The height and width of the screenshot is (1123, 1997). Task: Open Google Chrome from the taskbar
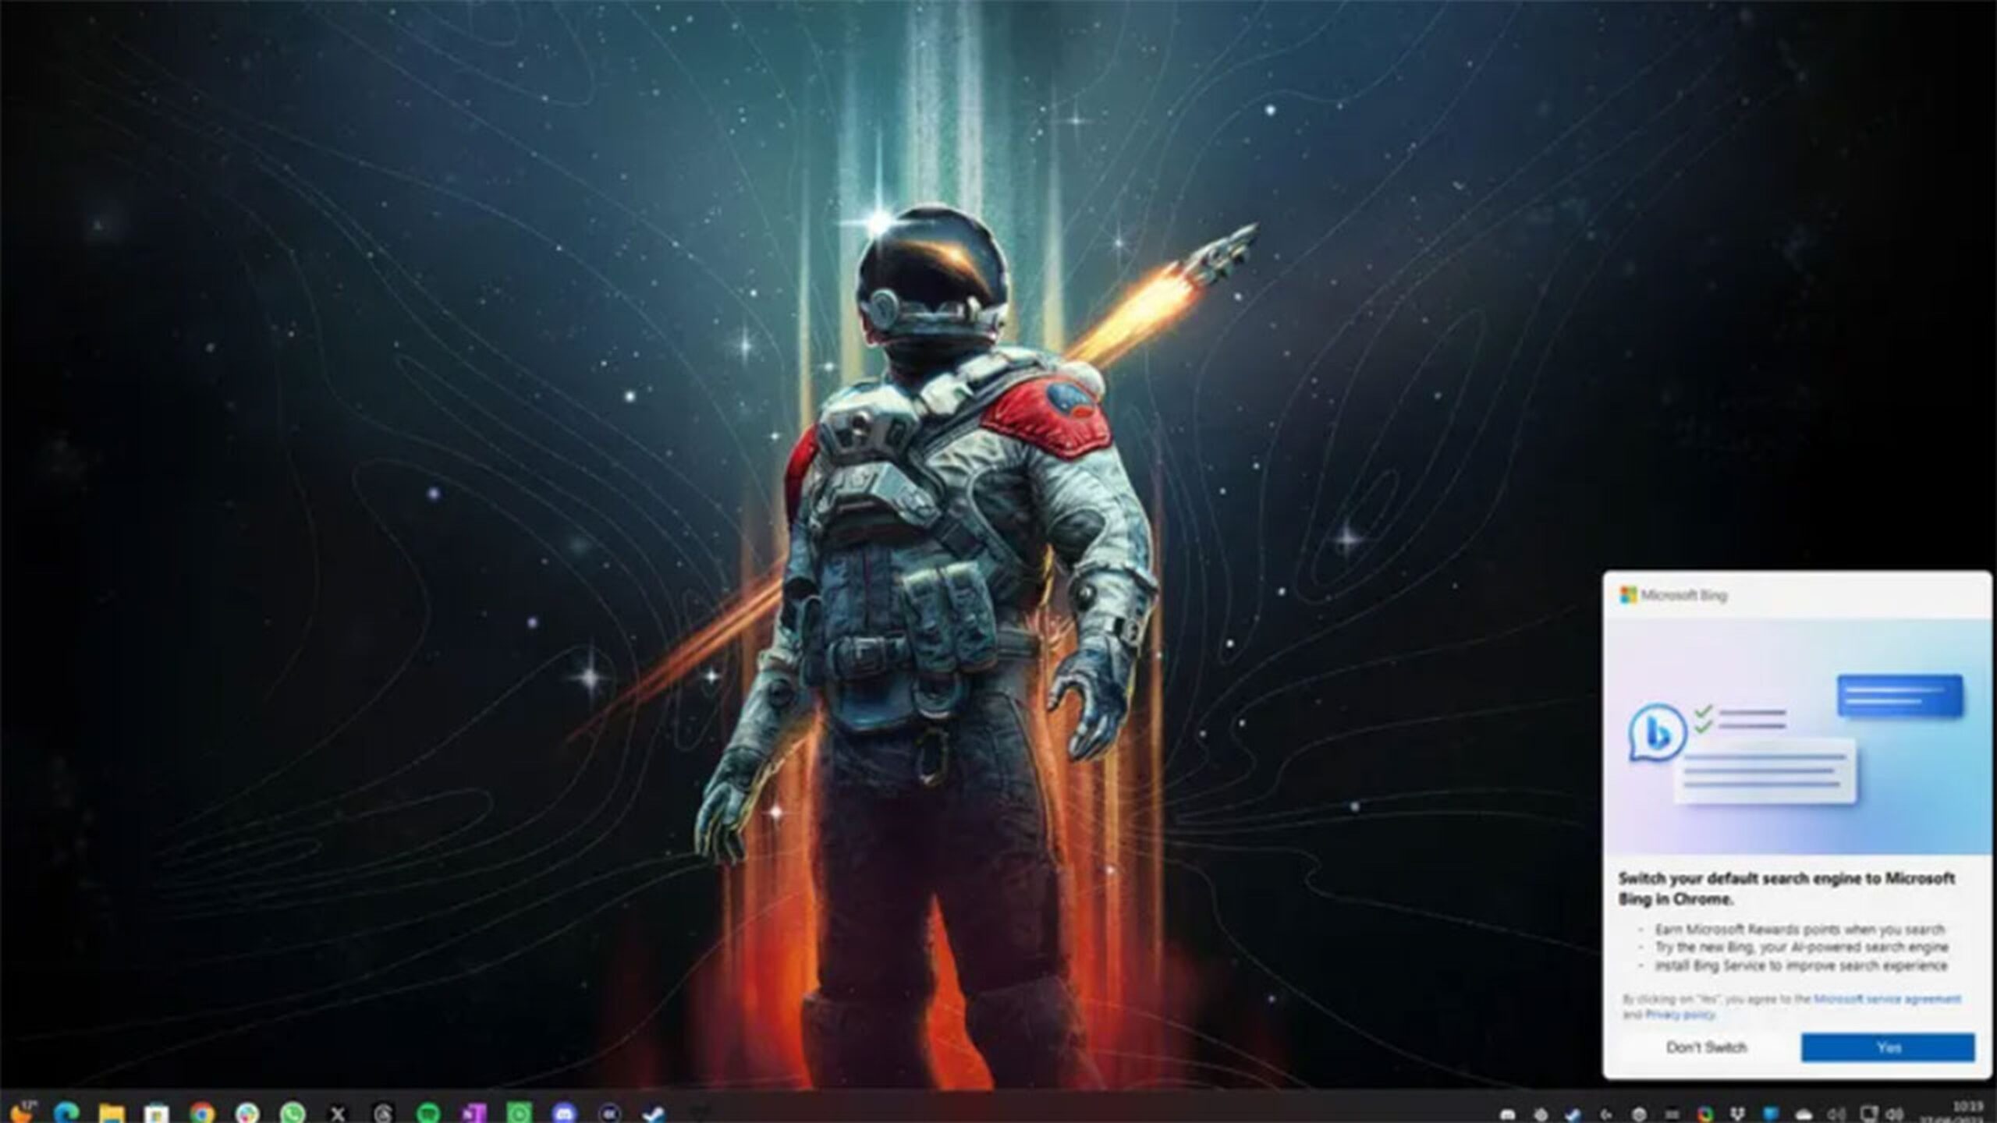point(202,1113)
